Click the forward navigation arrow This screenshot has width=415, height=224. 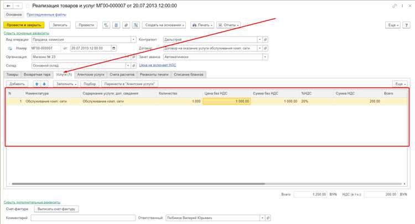click(18, 6)
